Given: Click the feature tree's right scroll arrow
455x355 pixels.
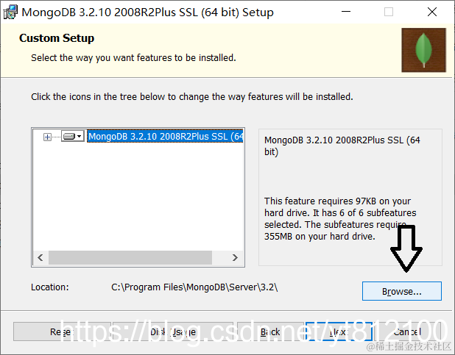Looking at the screenshot, I should [x=235, y=257].
